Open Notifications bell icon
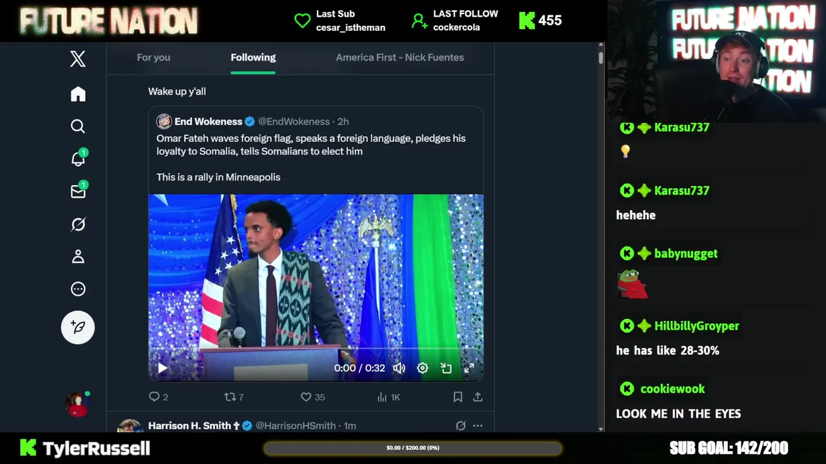The image size is (826, 464). tap(78, 159)
